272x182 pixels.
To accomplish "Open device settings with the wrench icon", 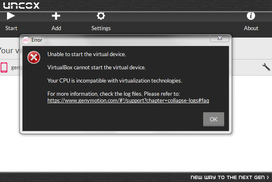I will click(266, 67).
